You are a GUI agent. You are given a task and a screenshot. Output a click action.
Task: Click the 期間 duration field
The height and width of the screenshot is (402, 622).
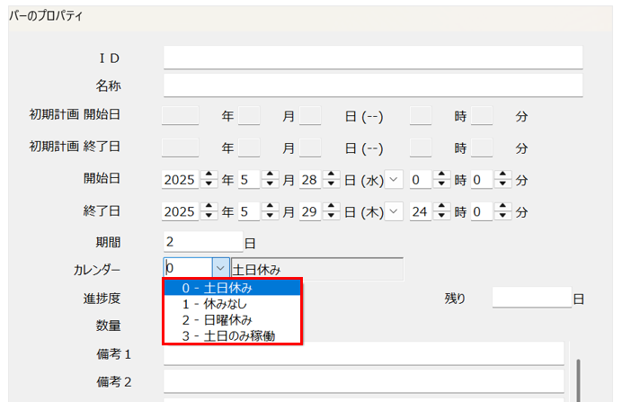203,241
